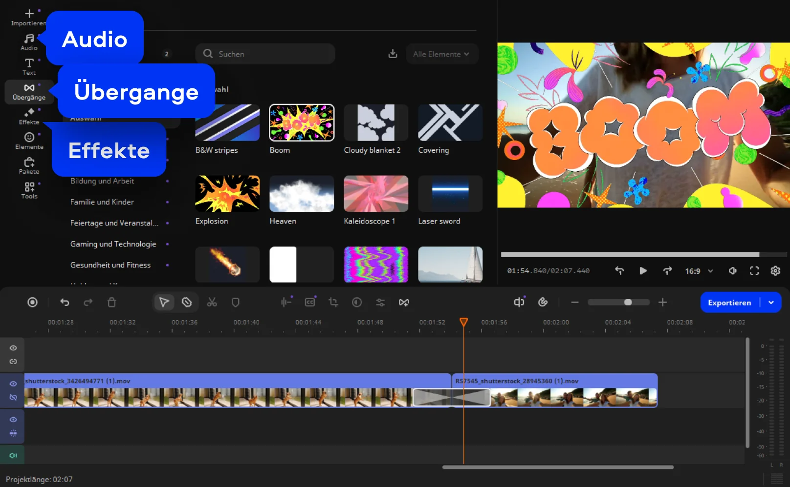This screenshot has height=487, width=790.
Task: Click the timeline zoom slider handle
Action: 628,303
